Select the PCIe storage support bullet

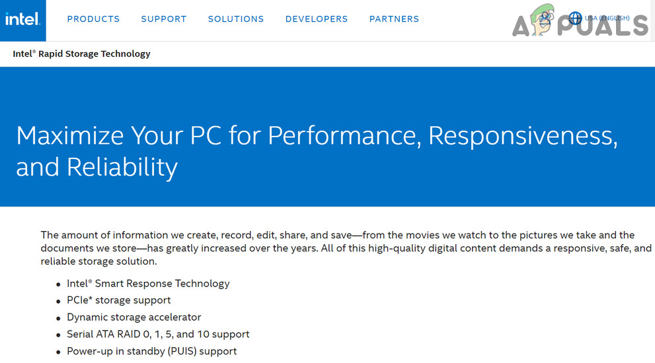point(118,300)
